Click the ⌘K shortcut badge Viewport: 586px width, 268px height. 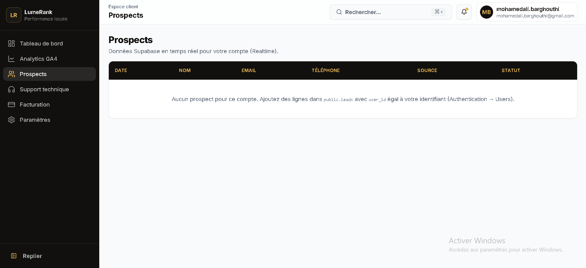pos(438,12)
